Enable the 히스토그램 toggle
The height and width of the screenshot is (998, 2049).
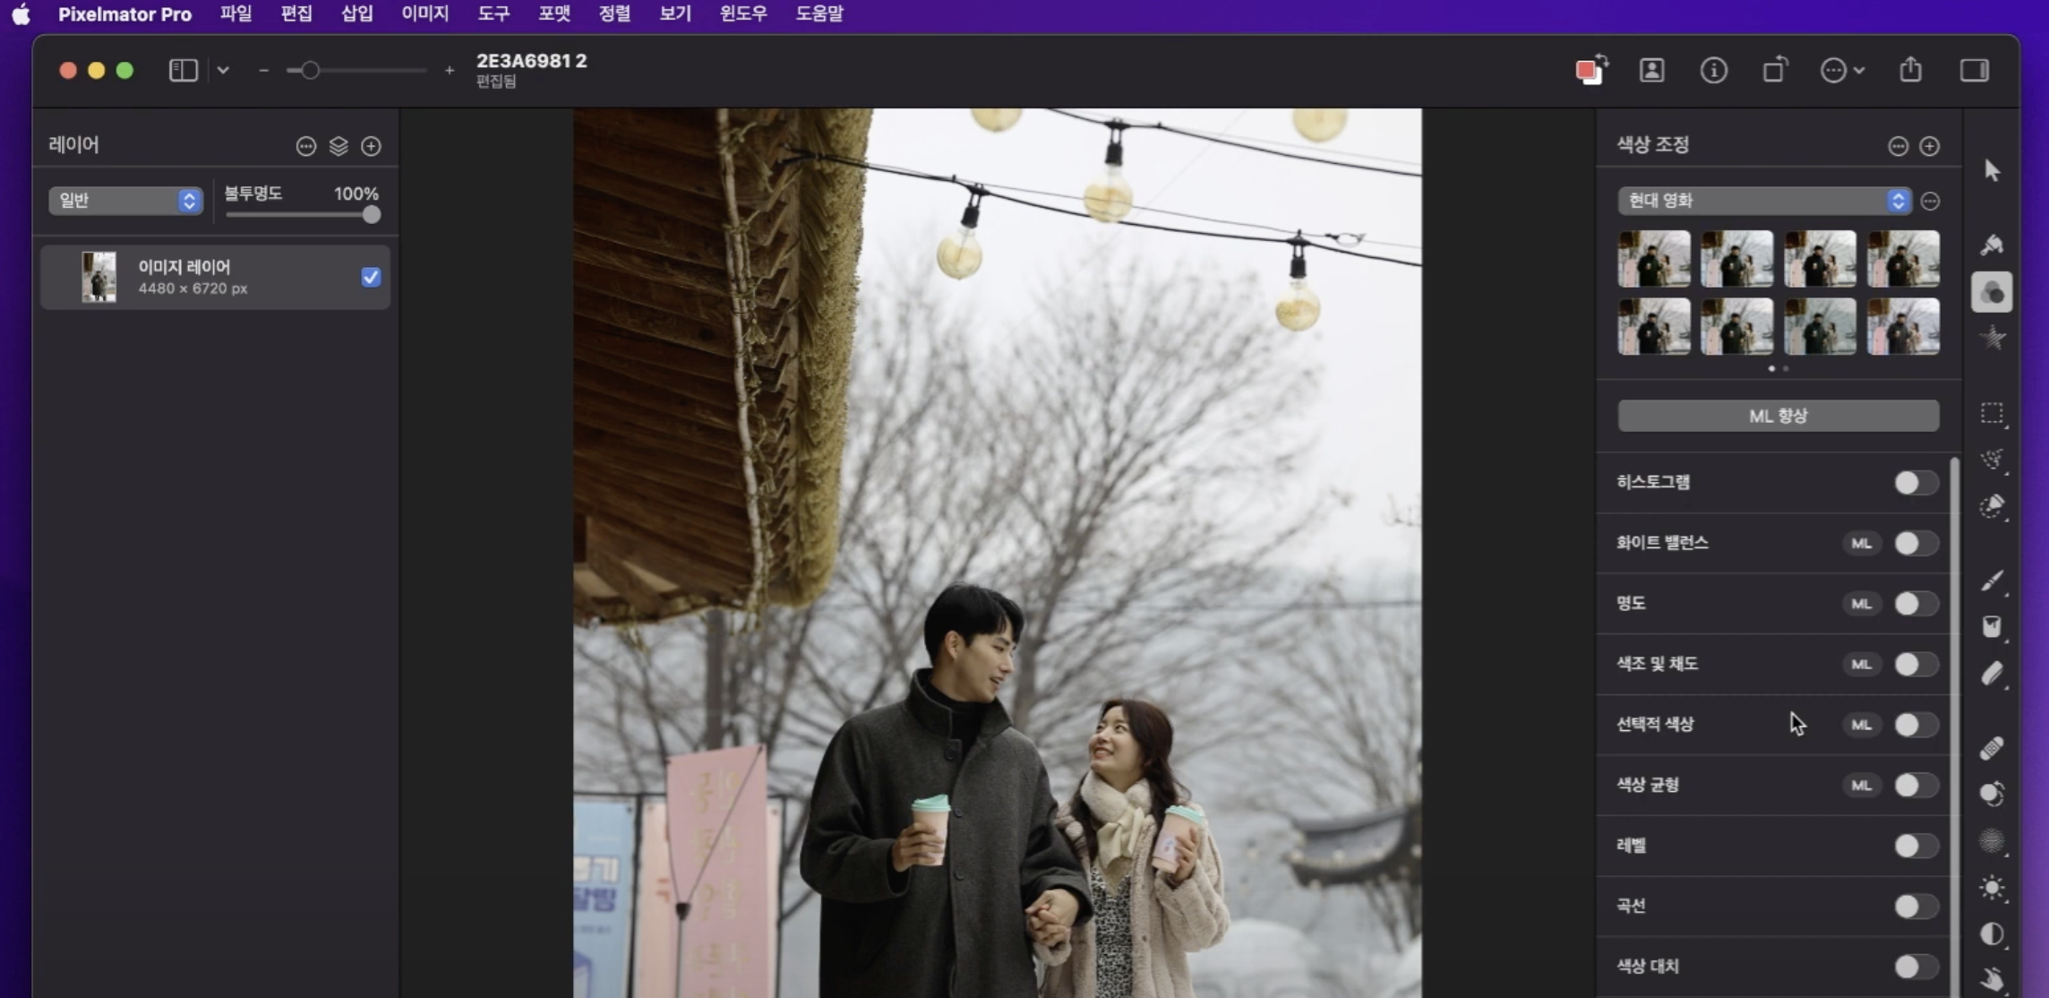1916,483
